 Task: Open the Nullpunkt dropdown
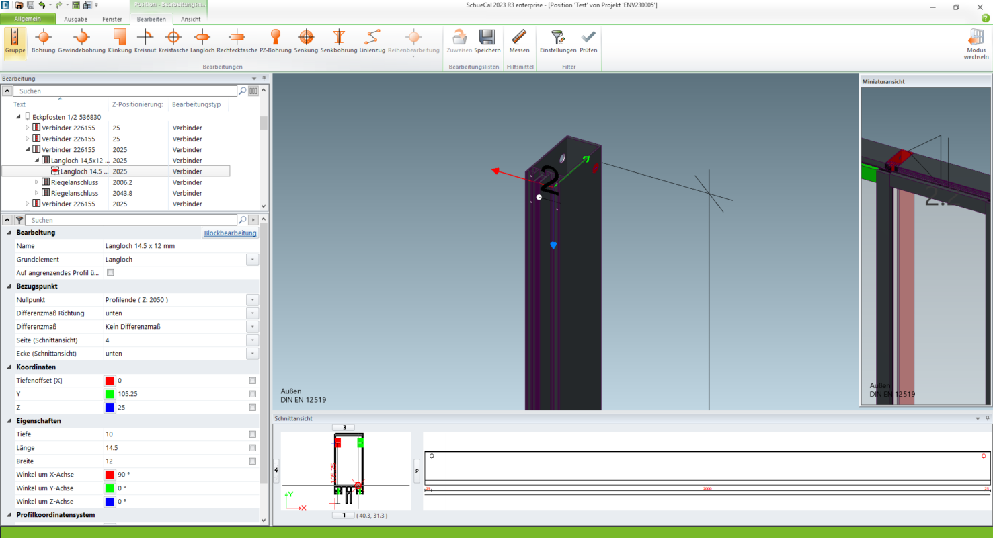[x=252, y=300]
